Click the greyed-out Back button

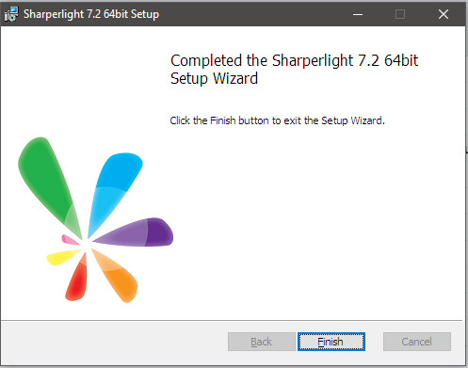click(262, 342)
